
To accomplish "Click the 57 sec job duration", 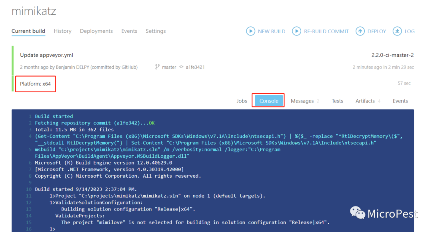I will pos(404,83).
